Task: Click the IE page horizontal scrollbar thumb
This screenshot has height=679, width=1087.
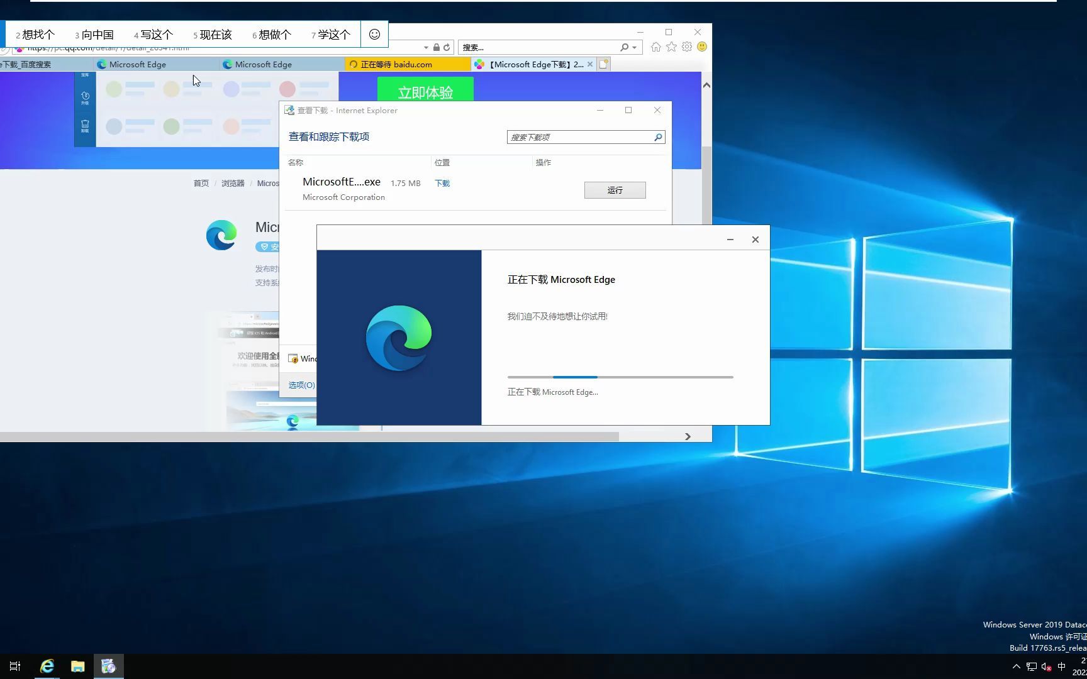Action: coord(309,436)
